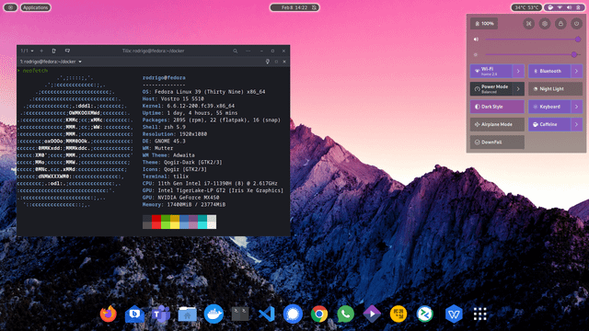The image size is (589, 331).
Task: Open Settings gear in quick settings
Action: [545, 24]
